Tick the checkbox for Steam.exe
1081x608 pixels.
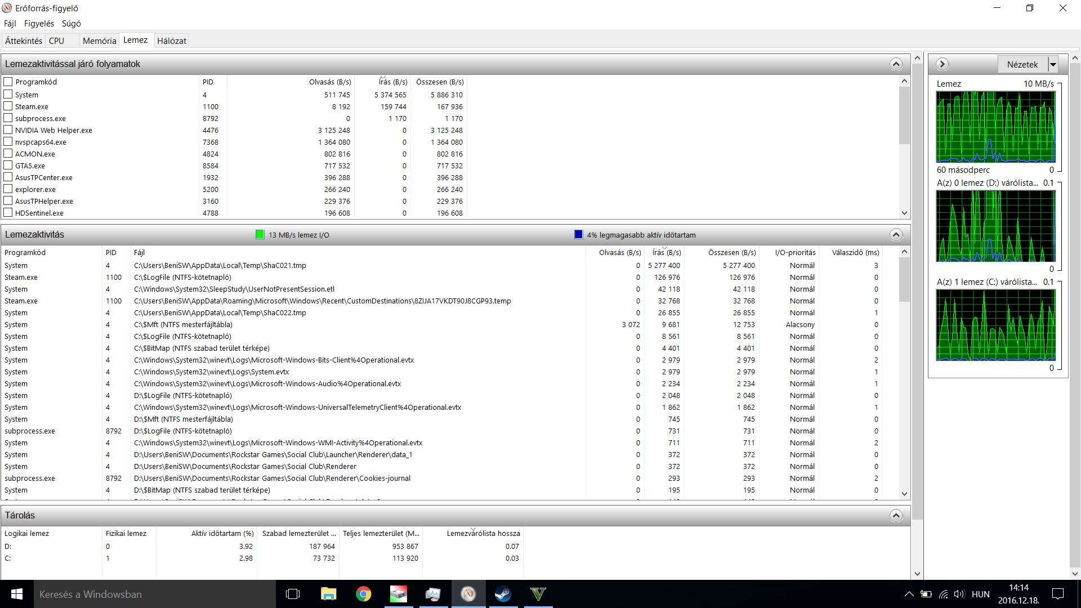point(8,106)
